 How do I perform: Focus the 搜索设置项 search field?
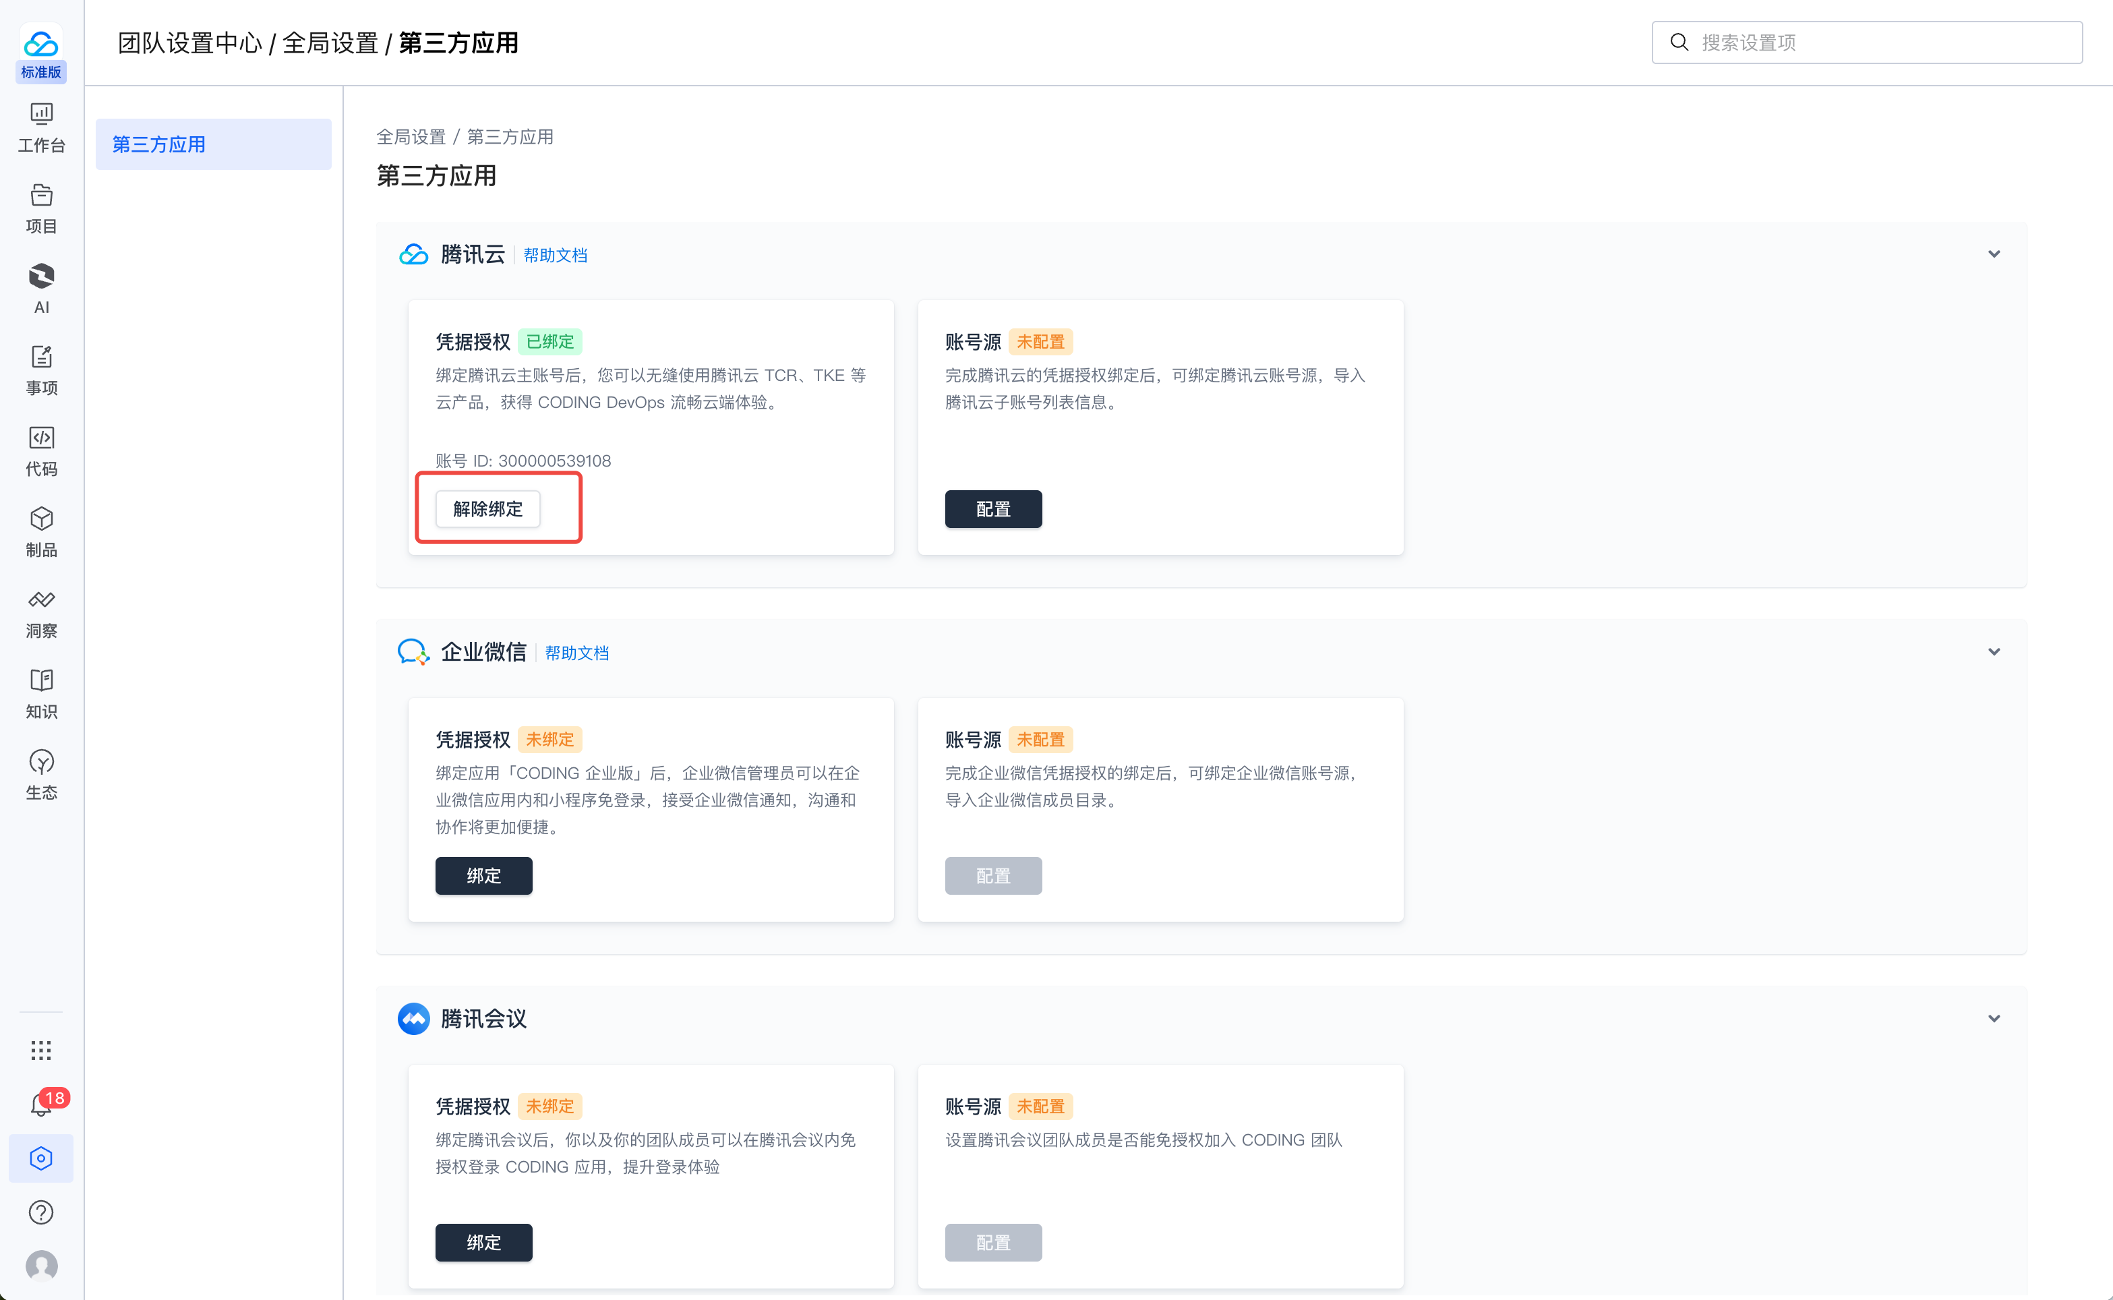pyautogui.click(x=1866, y=42)
